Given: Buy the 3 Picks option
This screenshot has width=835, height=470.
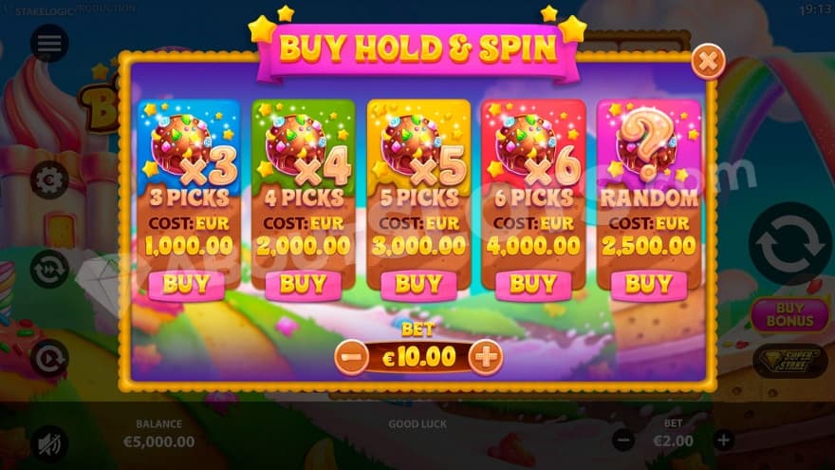Looking at the screenshot, I should (186, 285).
